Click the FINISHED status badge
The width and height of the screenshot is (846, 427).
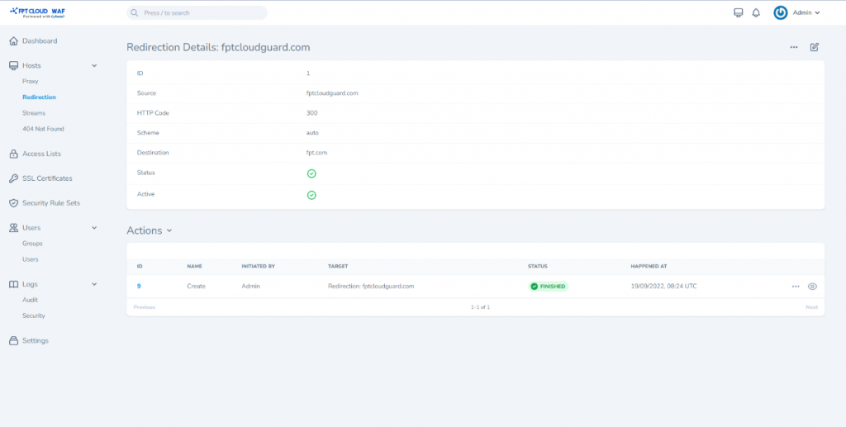549,286
